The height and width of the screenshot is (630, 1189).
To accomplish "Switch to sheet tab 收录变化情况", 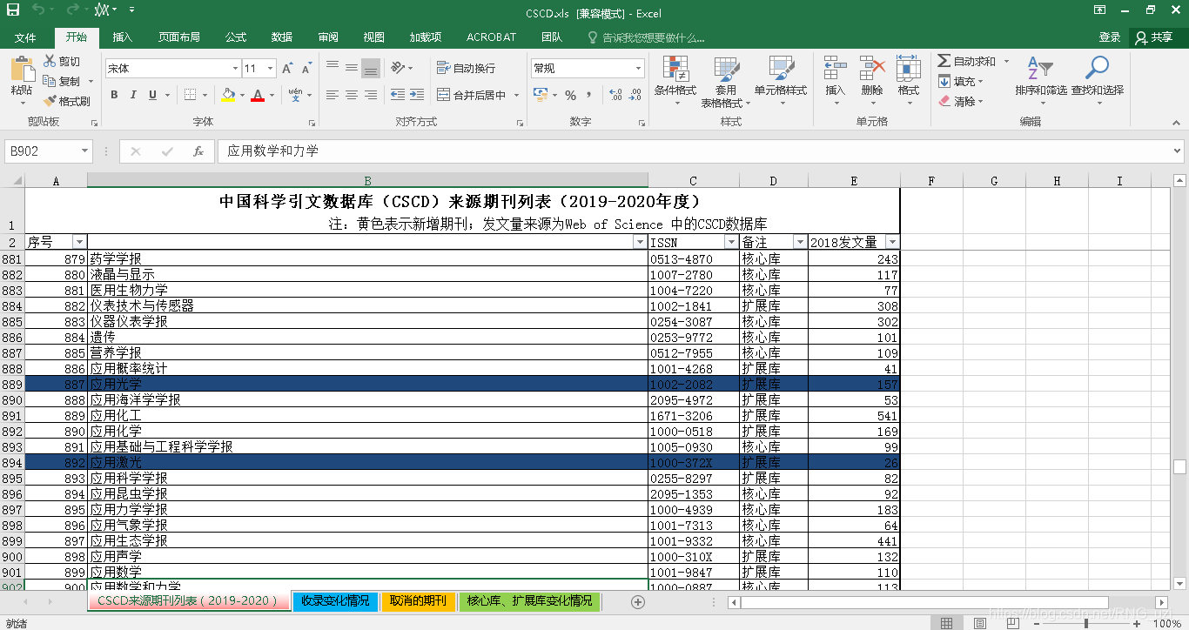I will pos(335,600).
